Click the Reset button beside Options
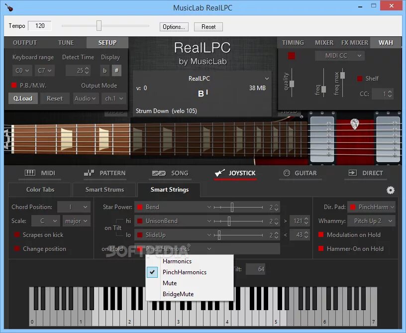This screenshot has height=333, width=406. (x=208, y=27)
